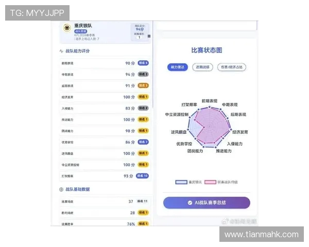Click the 94分 team total score
This screenshot has width=309, height=247.
coord(140,29)
